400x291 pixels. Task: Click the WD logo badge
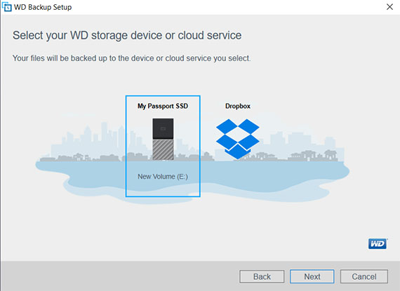pyautogui.click(x=378, y=244)
